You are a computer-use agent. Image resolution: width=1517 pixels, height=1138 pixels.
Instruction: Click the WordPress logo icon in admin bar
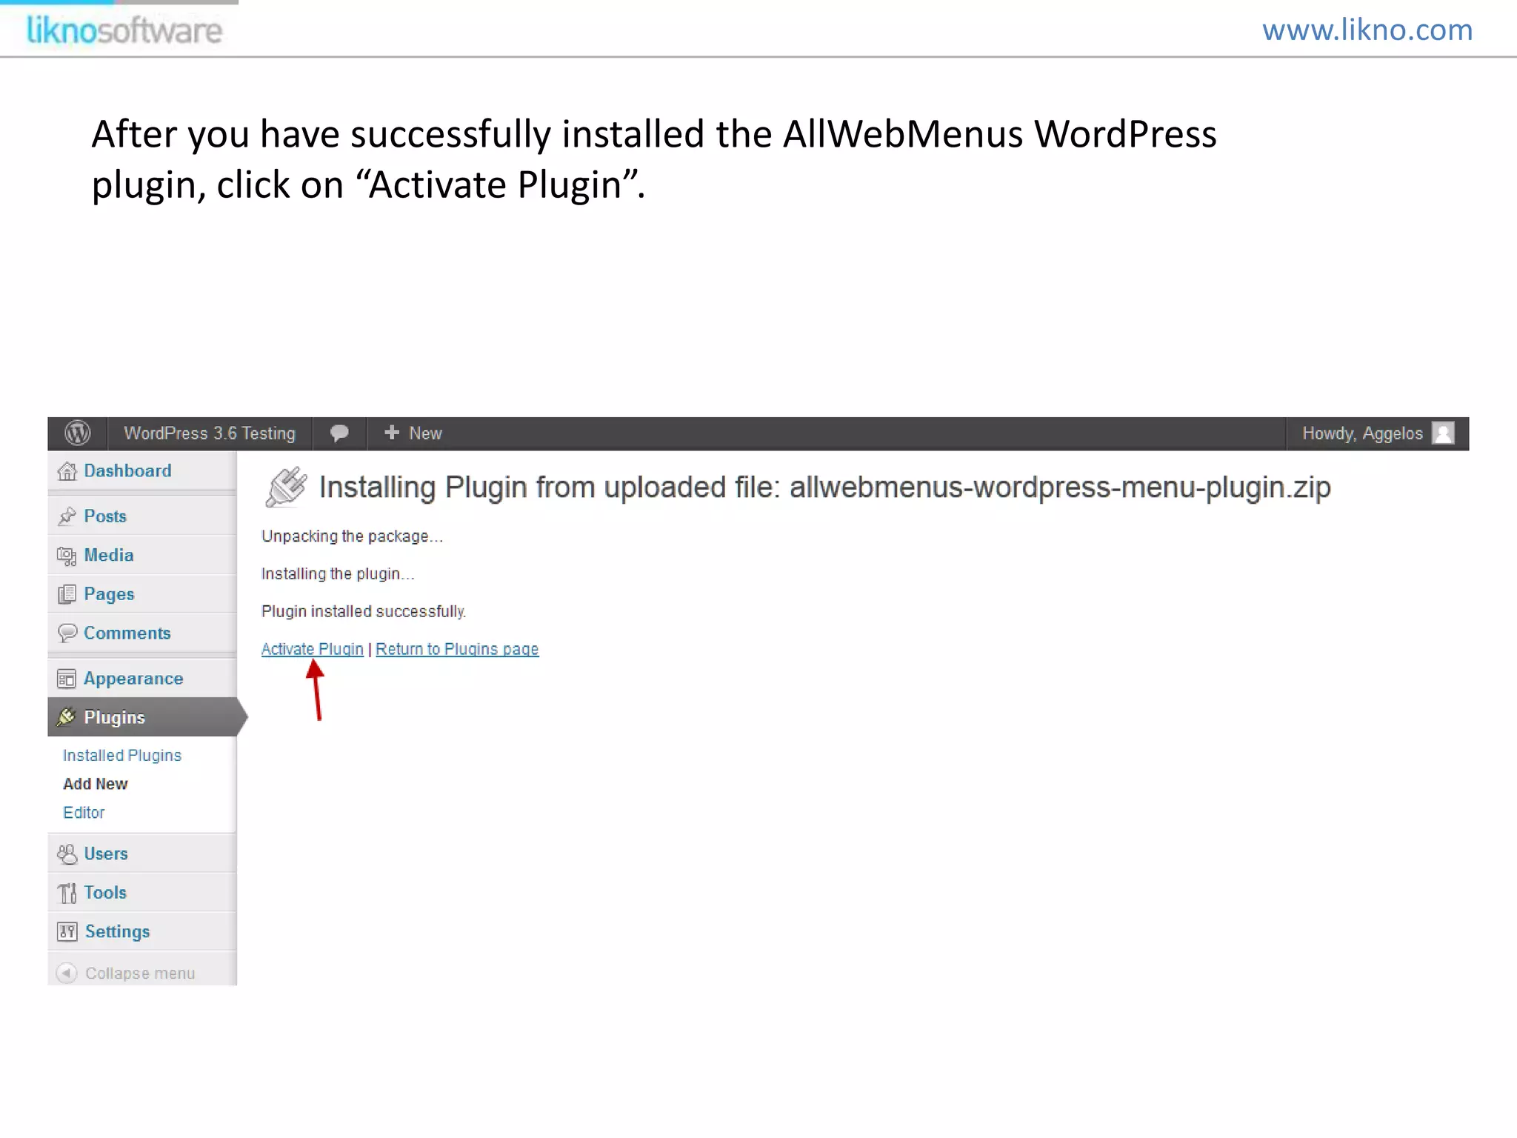click(78, 433)
